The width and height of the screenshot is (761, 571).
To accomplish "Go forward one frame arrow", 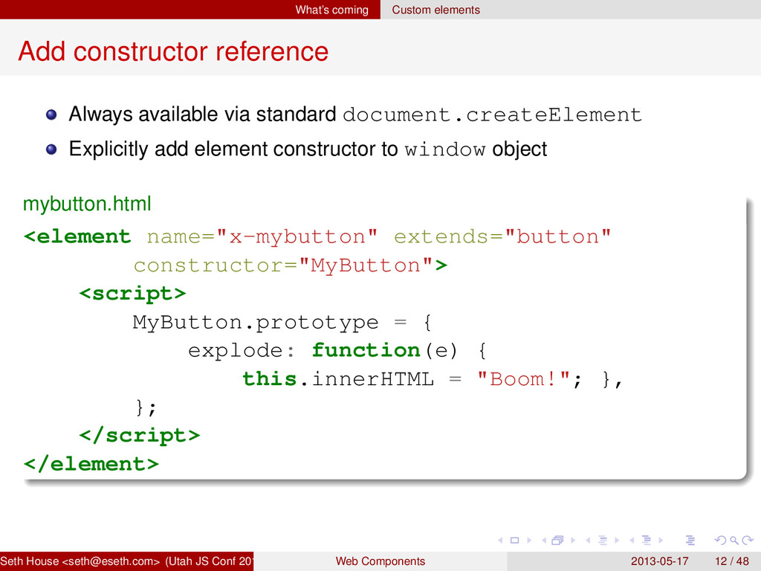I will click(573, 541).
